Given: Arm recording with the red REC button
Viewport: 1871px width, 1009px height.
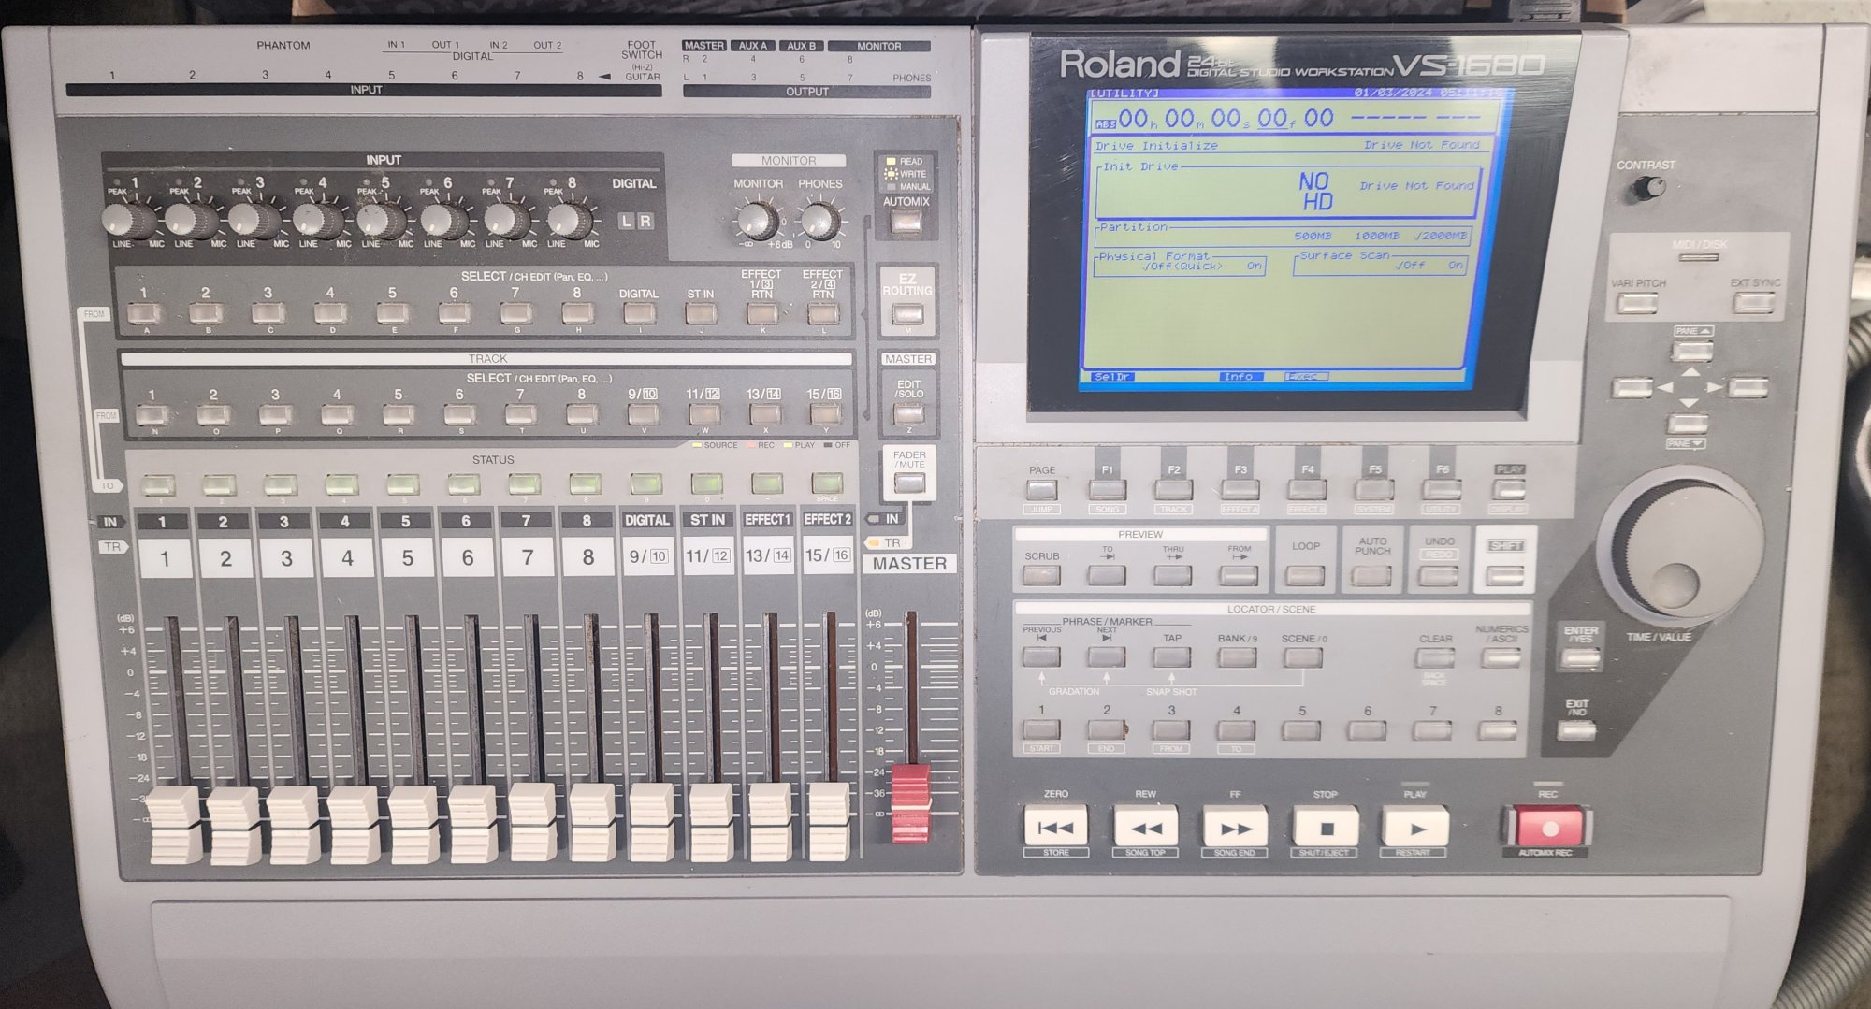Looking at the screenshot, I should pyautogui.click(x=1548, y=828).
